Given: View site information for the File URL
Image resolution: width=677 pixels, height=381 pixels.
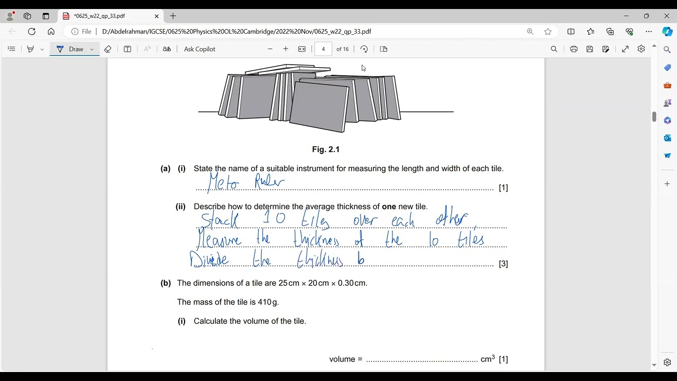Looking at the screenshot, I should point(81,31).
